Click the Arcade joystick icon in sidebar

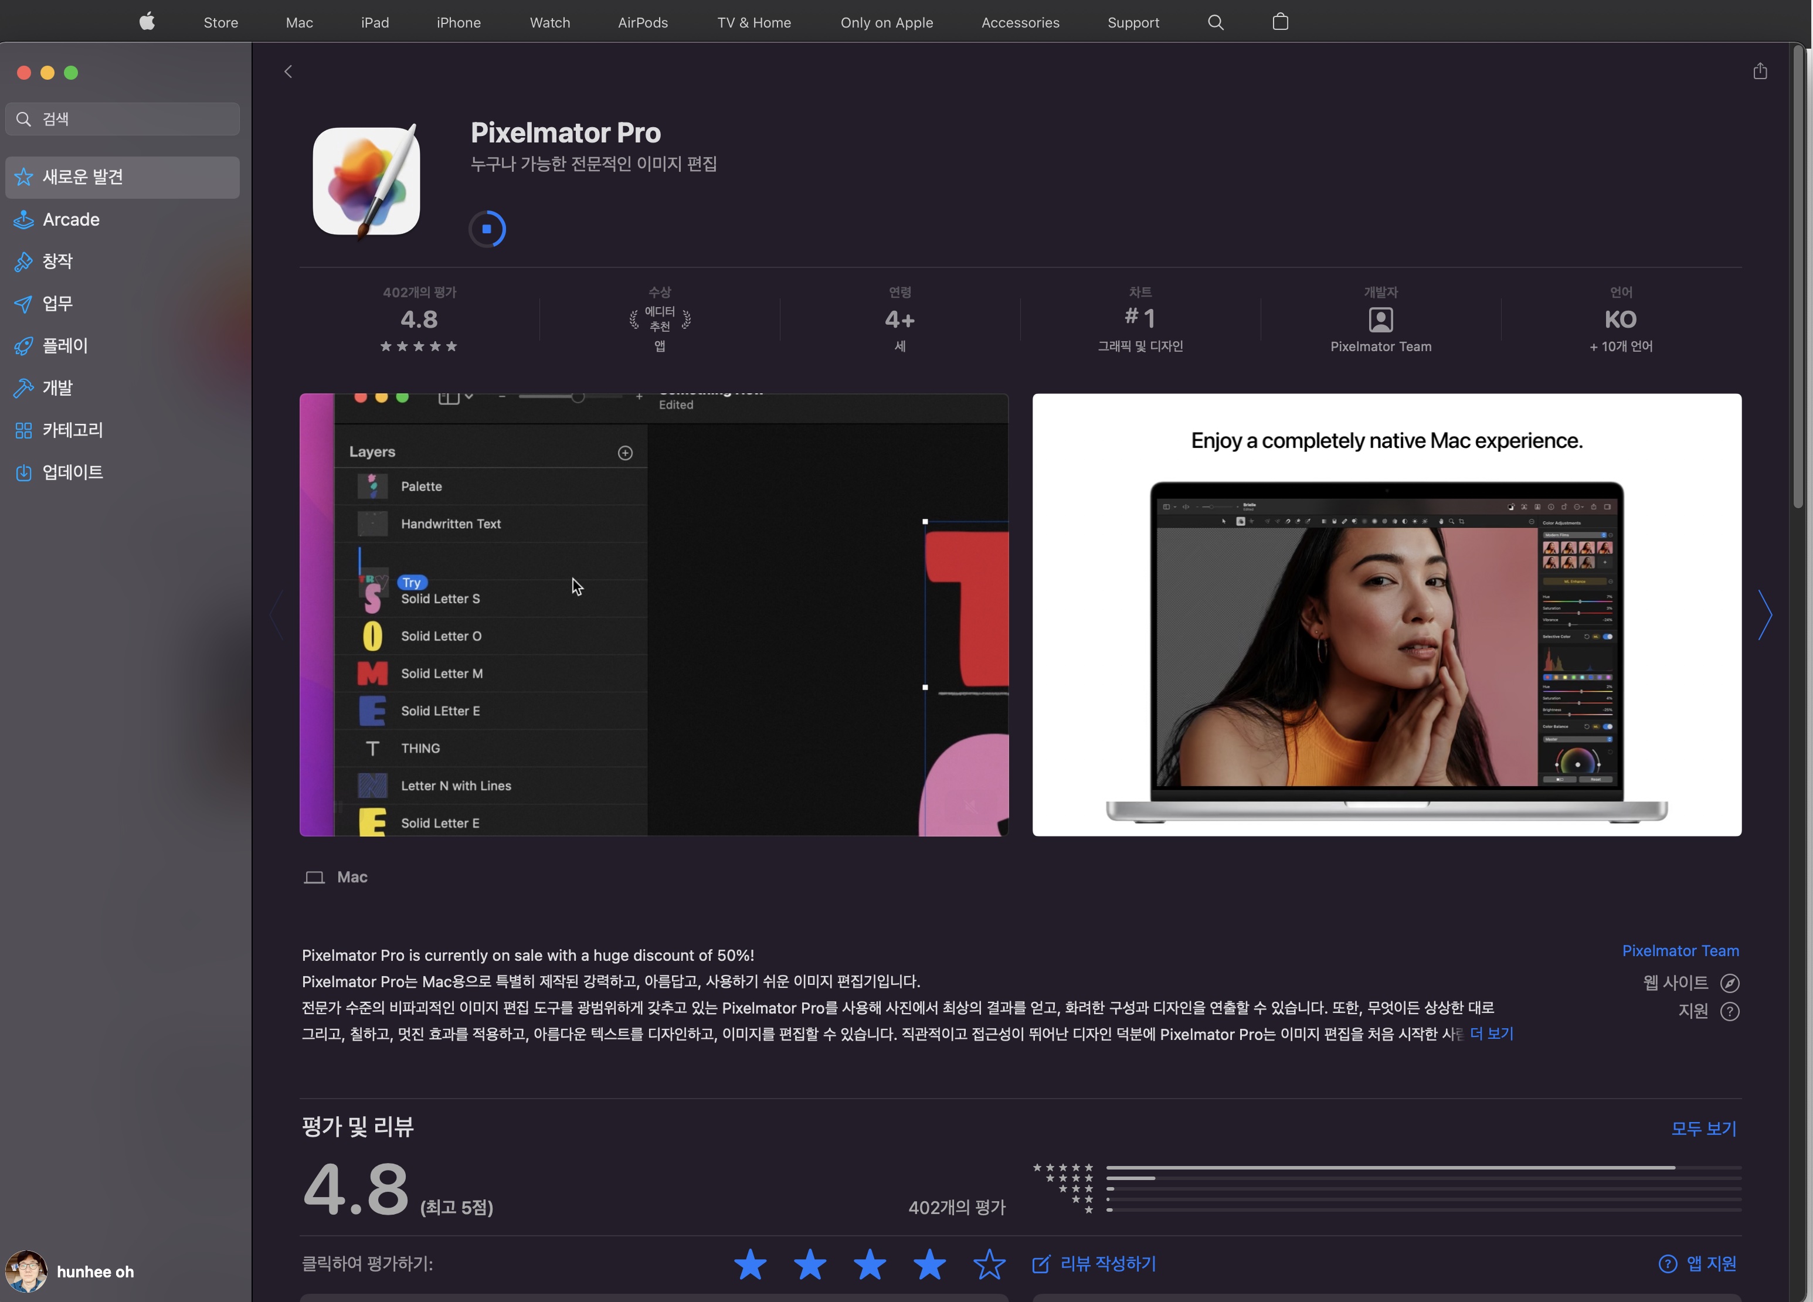(x=24, y=219)
